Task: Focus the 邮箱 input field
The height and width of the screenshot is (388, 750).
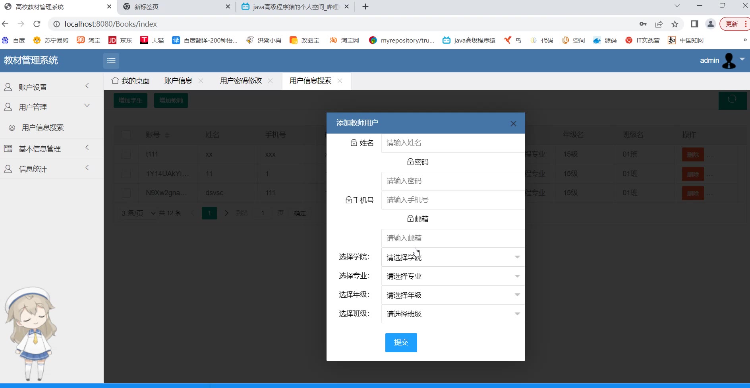Action: point(453,238)
